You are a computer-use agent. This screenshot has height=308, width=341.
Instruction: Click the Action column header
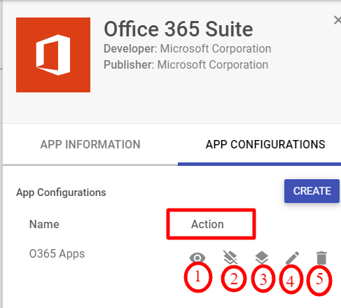207,224
